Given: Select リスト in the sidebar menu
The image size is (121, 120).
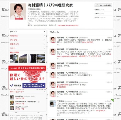Looking at the screenshot, I should coord(27,48).
